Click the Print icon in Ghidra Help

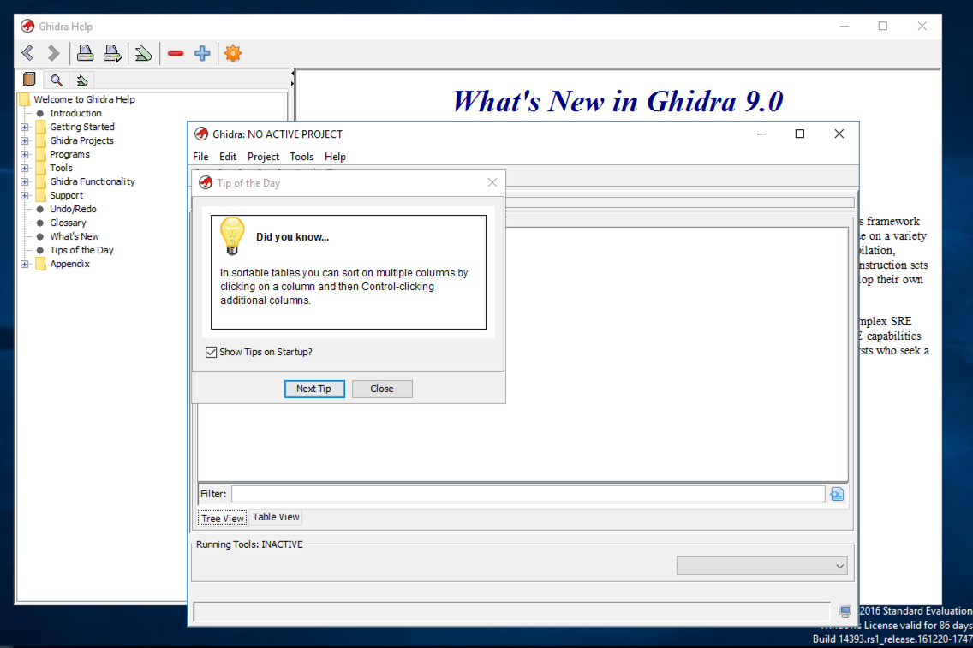(x=85, y=53)
